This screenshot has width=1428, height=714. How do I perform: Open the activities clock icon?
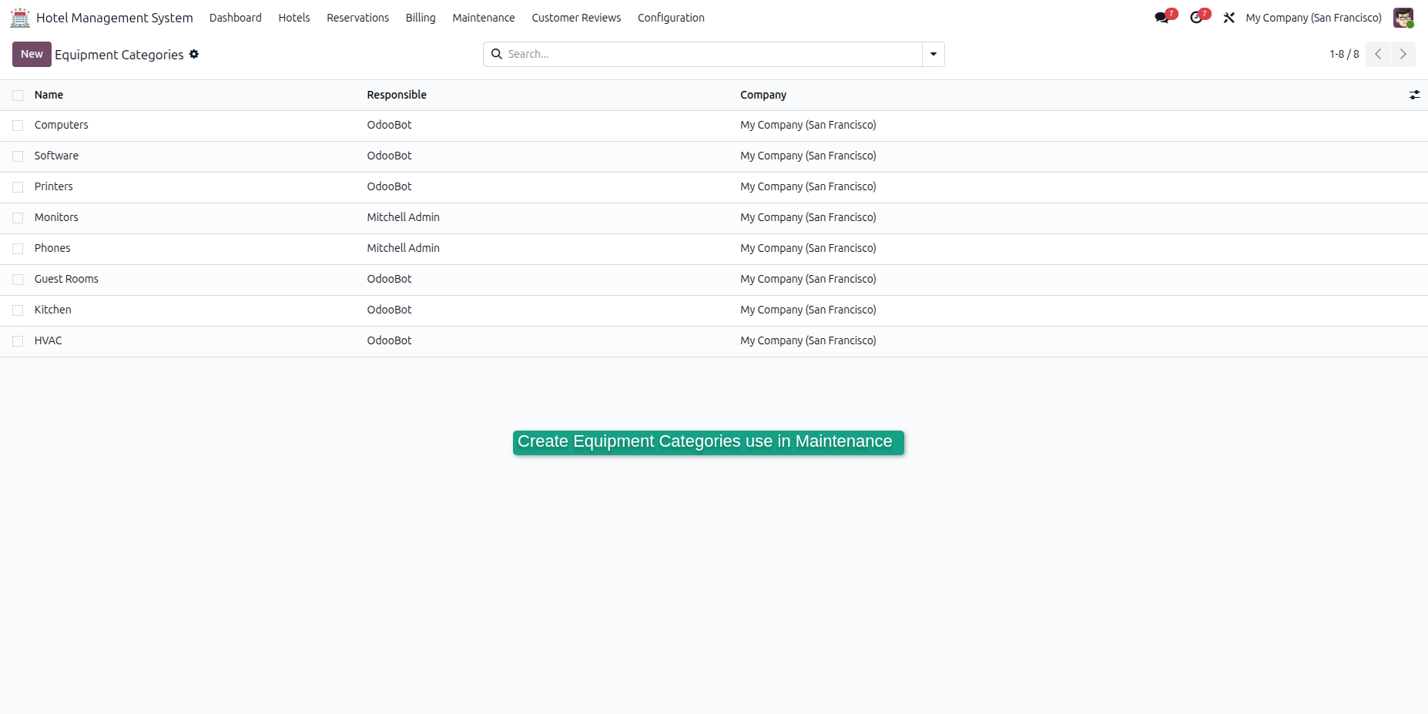click(1196, 18)
